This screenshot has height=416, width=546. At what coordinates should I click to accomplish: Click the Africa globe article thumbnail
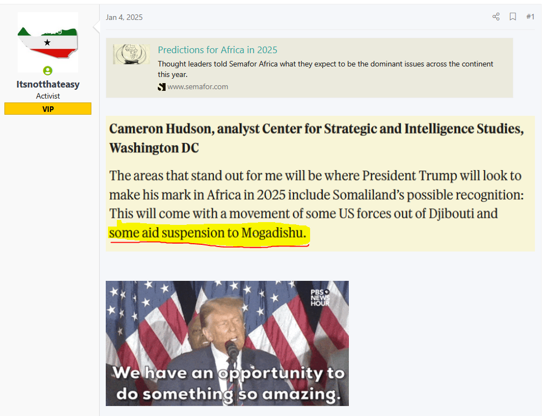point(131,54)
